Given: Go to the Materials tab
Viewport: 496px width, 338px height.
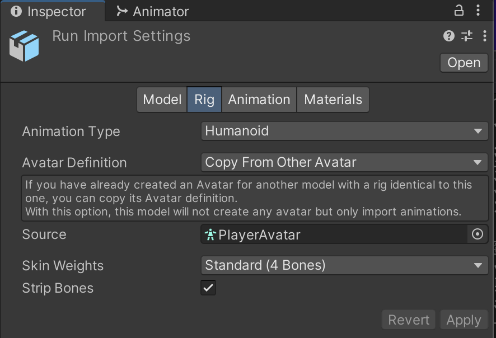Looking at the screenshot, I should click(333, 100).
